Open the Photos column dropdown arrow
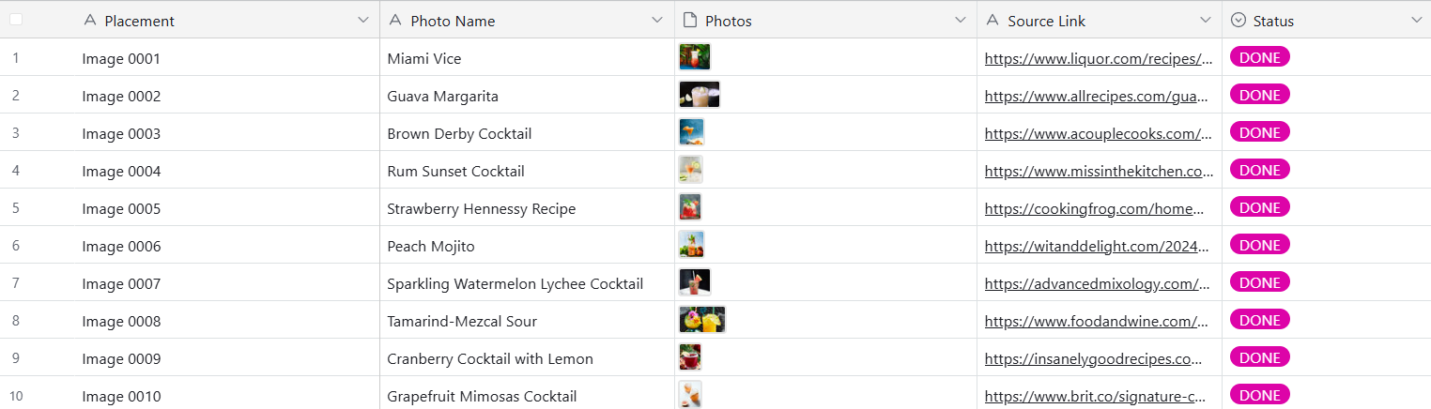The height and width of the screenshot is (409, 1431). (x=961, y=21)
